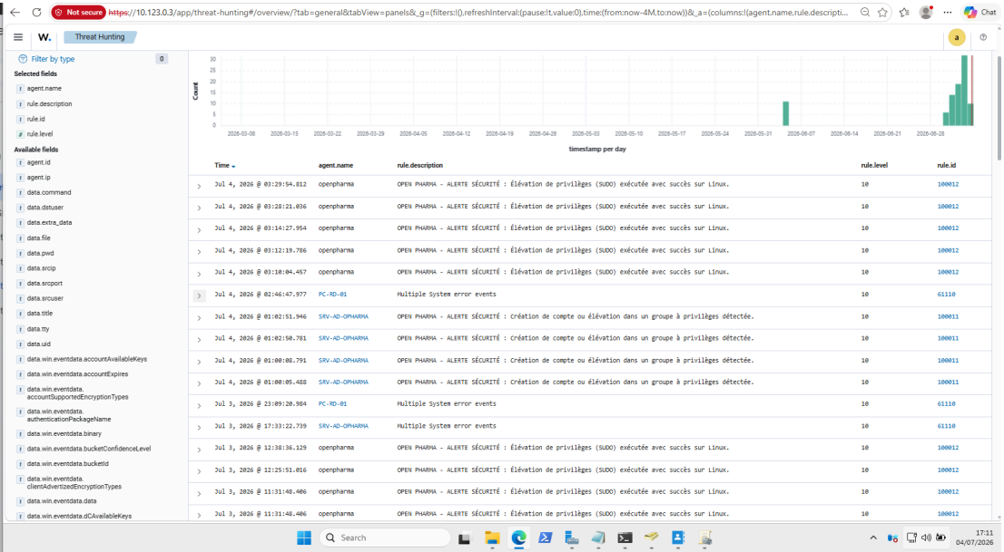
Task: Select the data.srcuser available field
Action: tap(44, 298)
